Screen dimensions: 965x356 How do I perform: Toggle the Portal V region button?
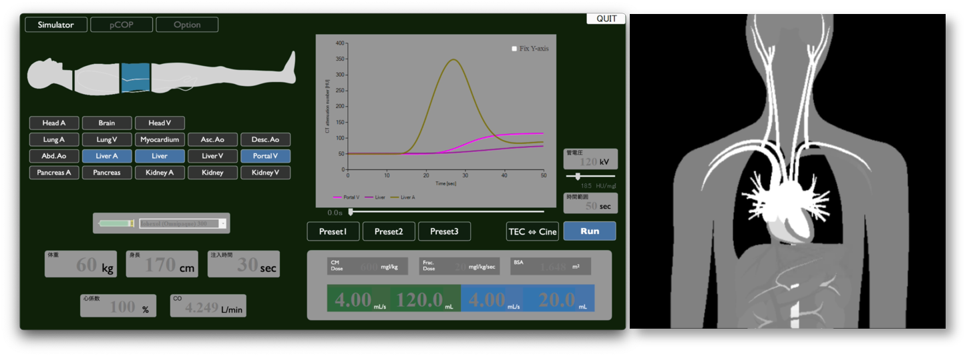(x=265, y=156)
